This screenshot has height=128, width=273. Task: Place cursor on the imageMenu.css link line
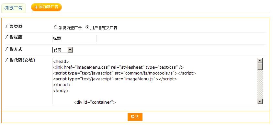coord(119,67)
